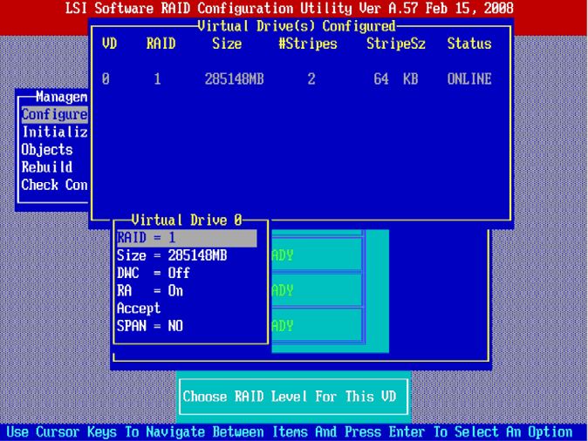Click the LSI Software RAID Configuration Utility title
Viewport: 588px width, 441px height.
click(x=289, y=8)
